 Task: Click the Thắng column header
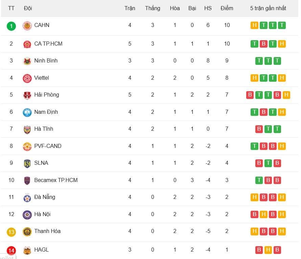point(153,8)
